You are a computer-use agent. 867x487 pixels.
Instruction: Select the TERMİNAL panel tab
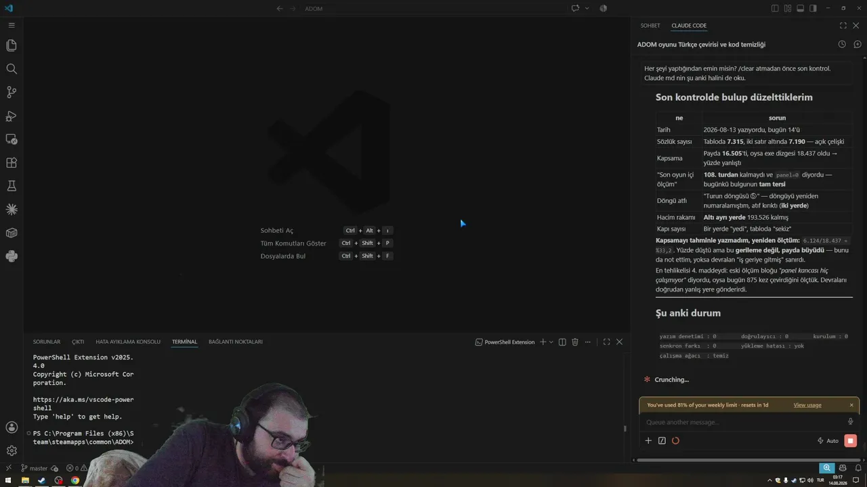pos(184,342)
